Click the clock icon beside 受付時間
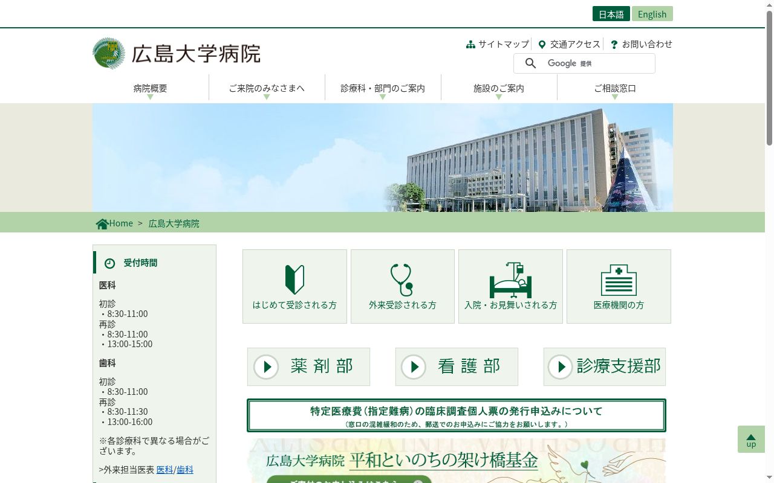Viewport: 774px width, 483px height. pos(109,263)
